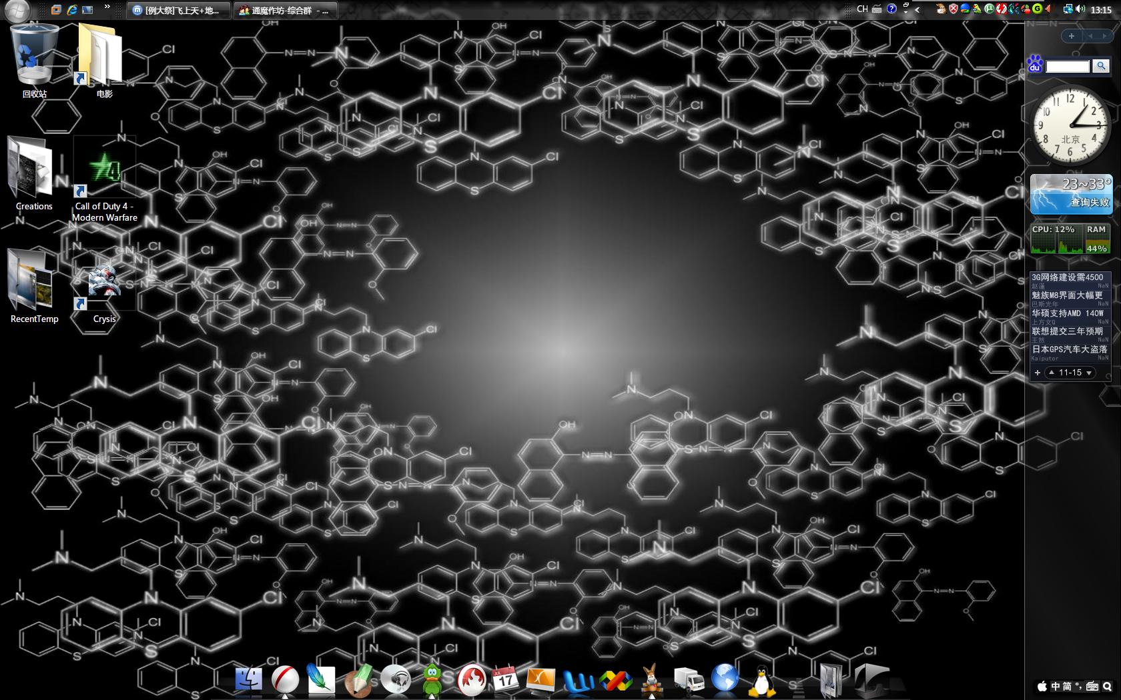Click the keyboard icon in language bar
Screen dimensions: 1121x700
[x=877, y=9]
